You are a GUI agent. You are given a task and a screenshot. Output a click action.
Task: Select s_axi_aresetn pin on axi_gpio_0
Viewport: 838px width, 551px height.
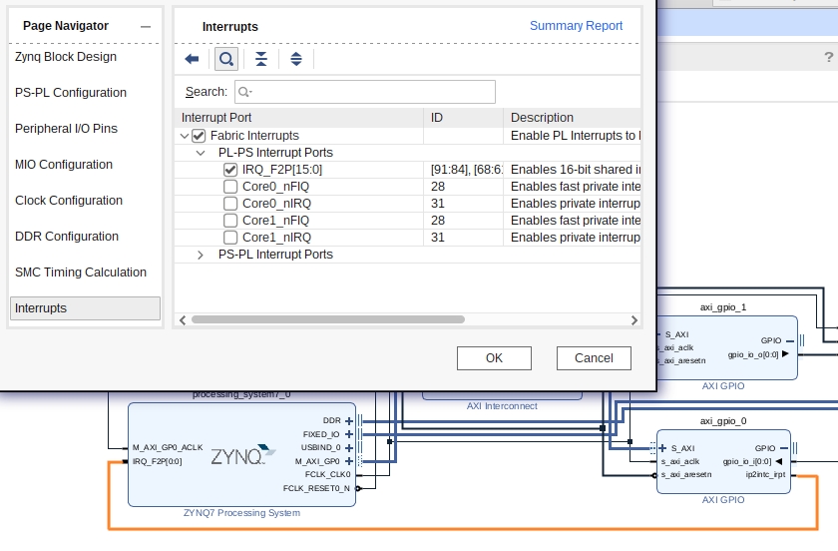pyautogui.click(x=686, y=474)
